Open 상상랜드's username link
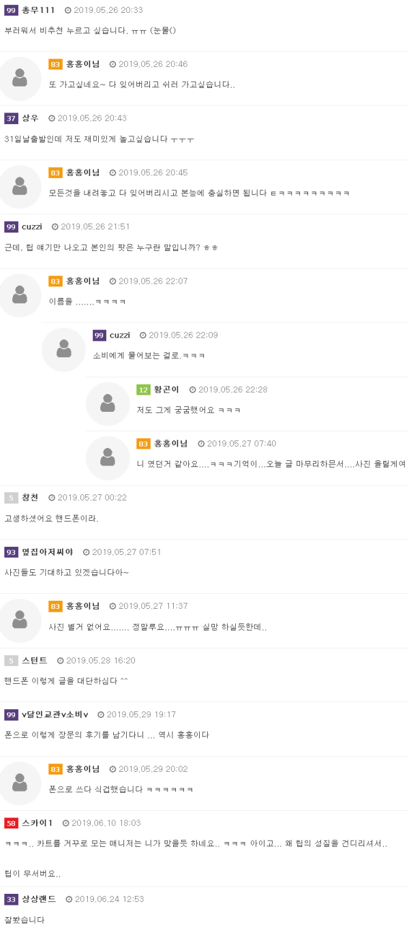 click(39, 899)
